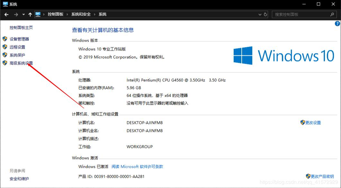Minimize the System window
The width and height of the screenshot is (341, 188).
point(304,4)
